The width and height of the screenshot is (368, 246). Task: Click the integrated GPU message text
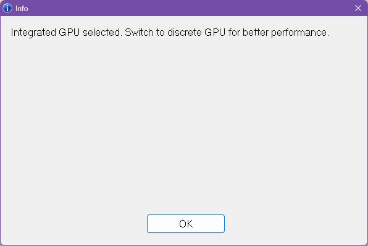(x=170, y=33)
